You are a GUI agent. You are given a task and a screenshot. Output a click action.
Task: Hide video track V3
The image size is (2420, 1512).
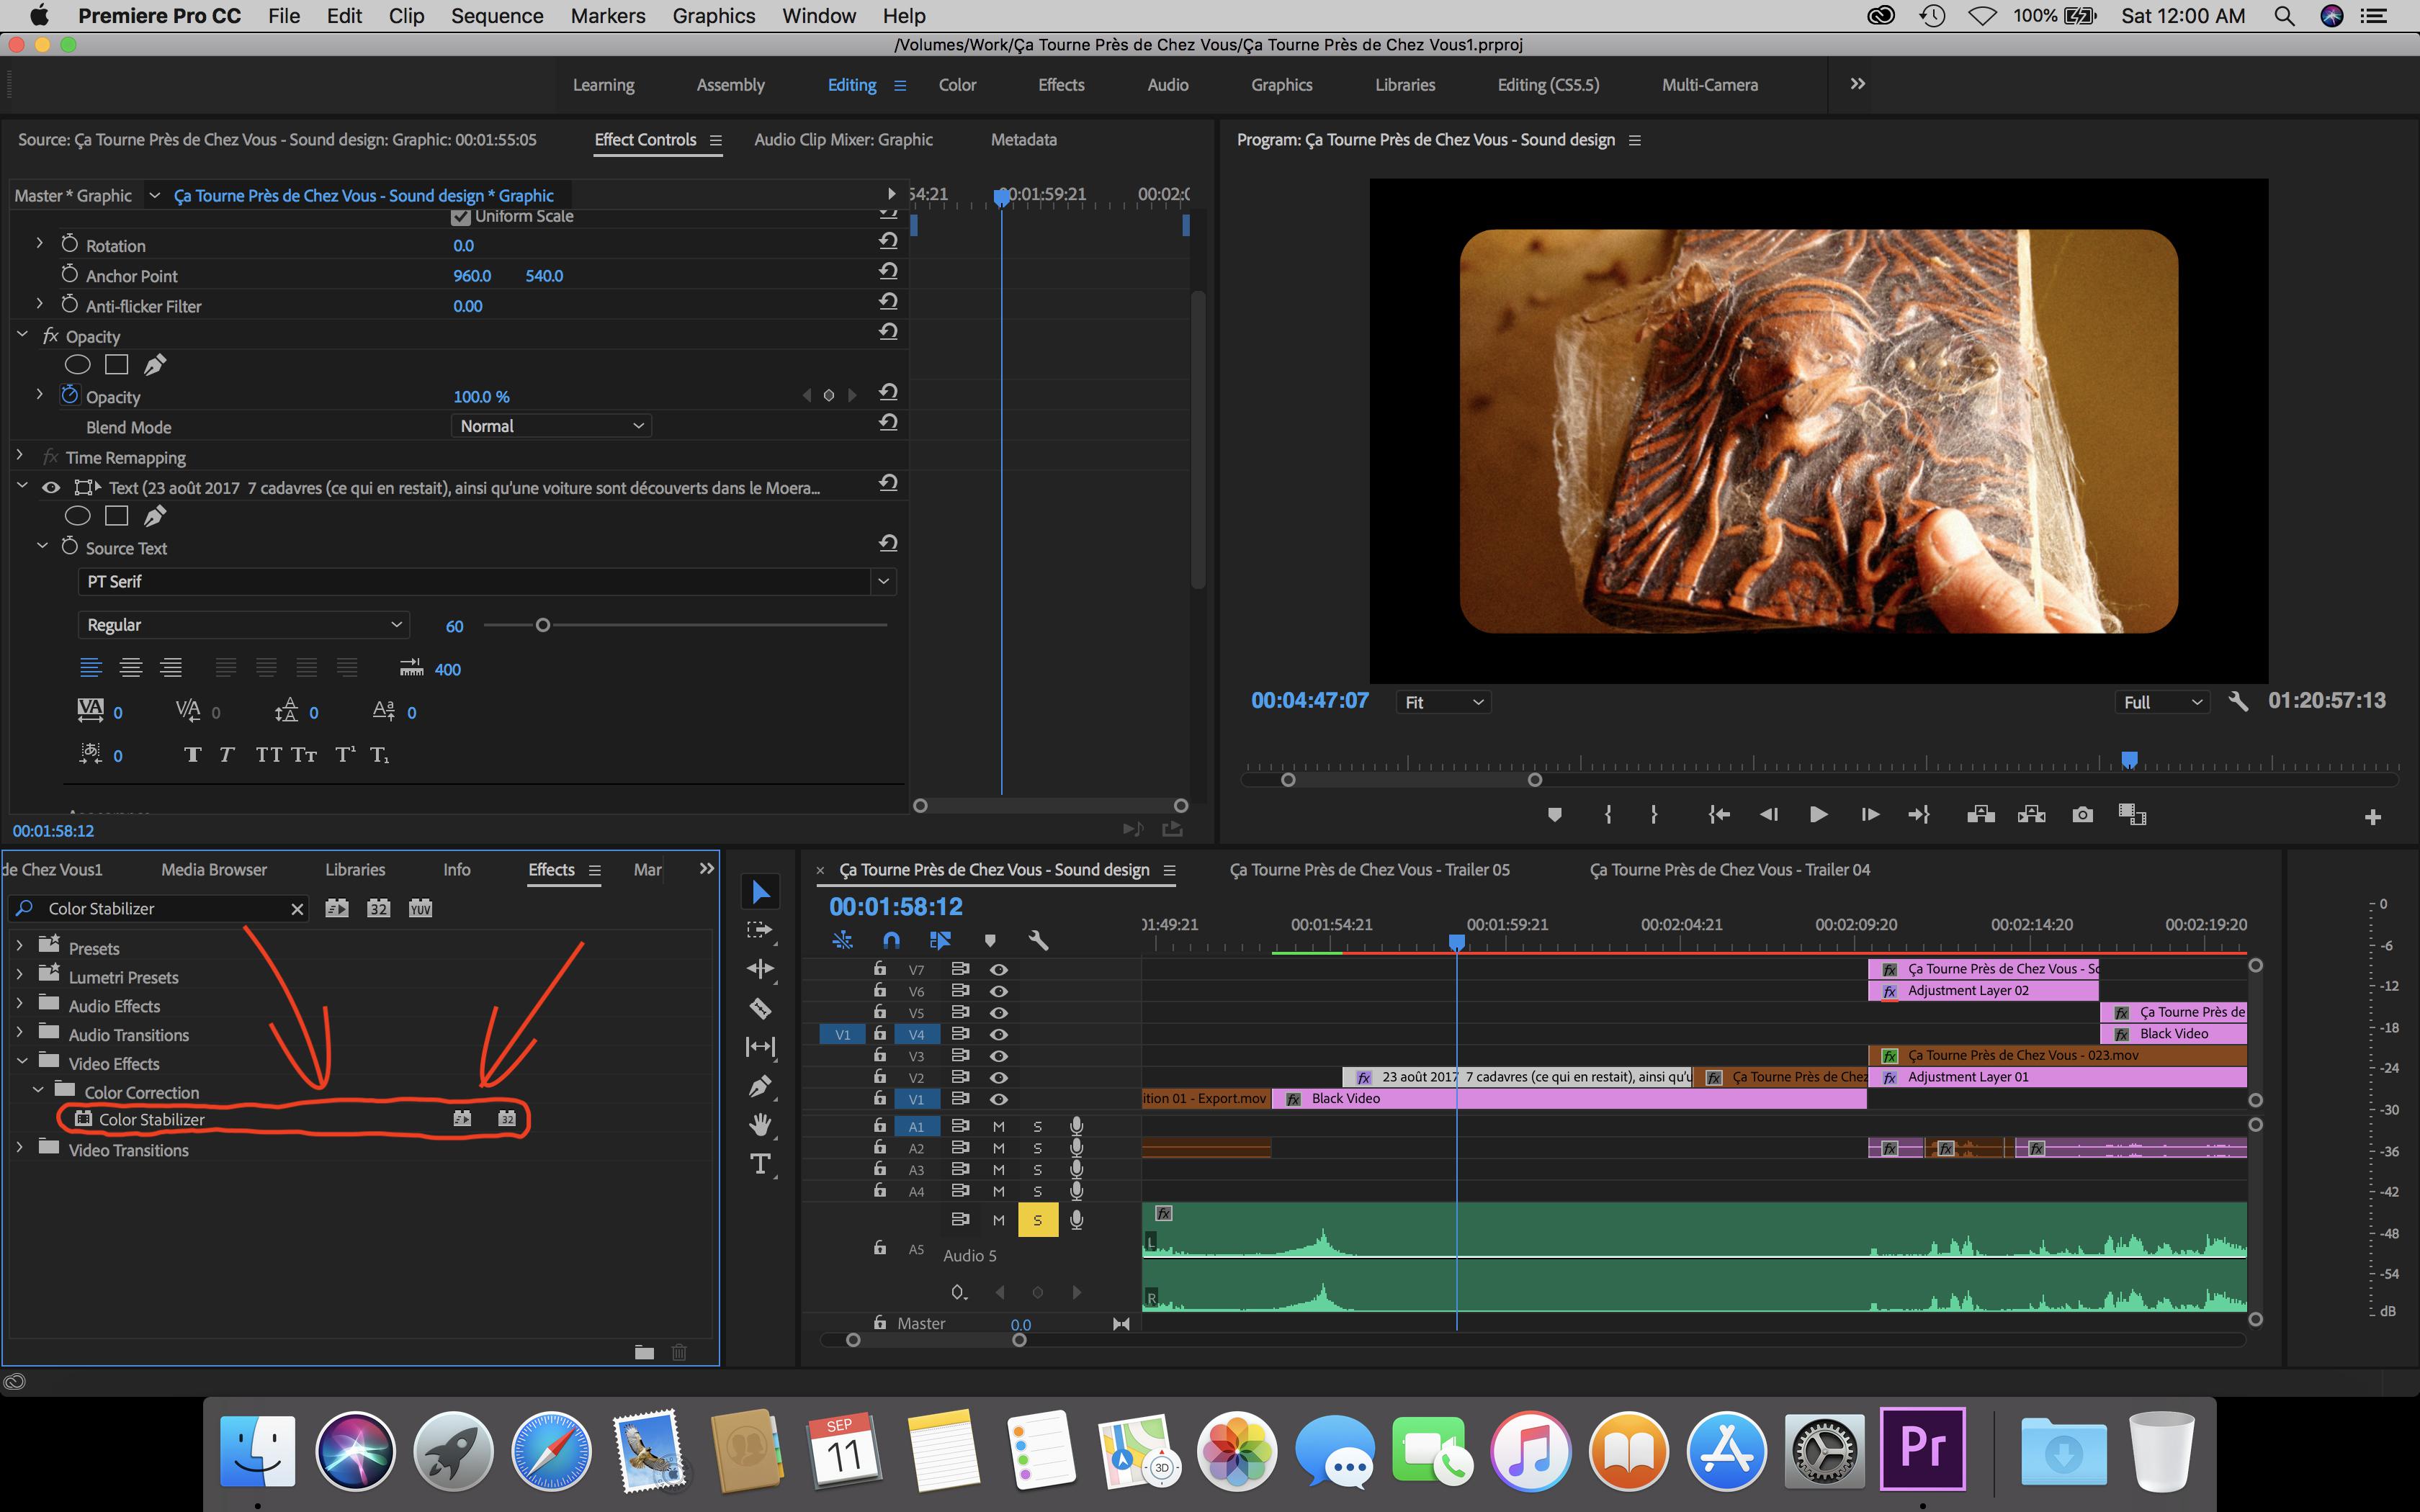(x=999, y=1056)
